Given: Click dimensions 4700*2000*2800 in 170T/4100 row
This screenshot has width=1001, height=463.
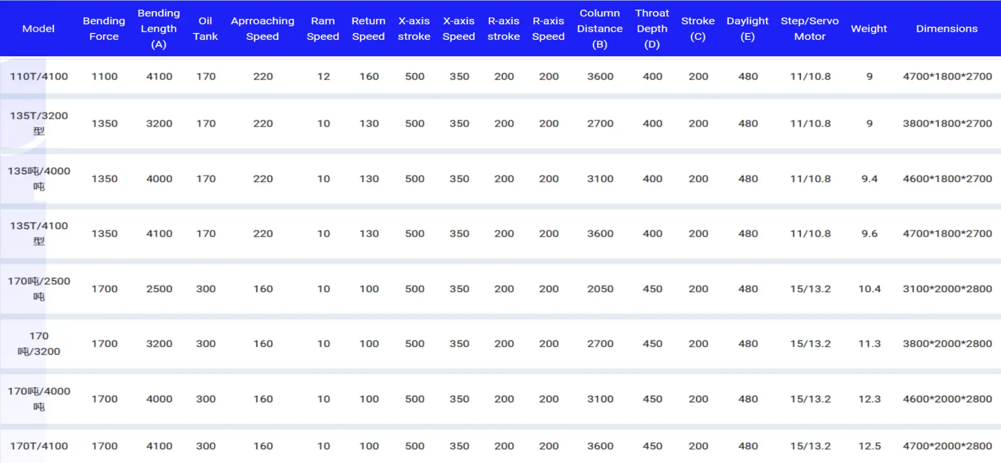Looking at the screenshot, I should (947, 446).
